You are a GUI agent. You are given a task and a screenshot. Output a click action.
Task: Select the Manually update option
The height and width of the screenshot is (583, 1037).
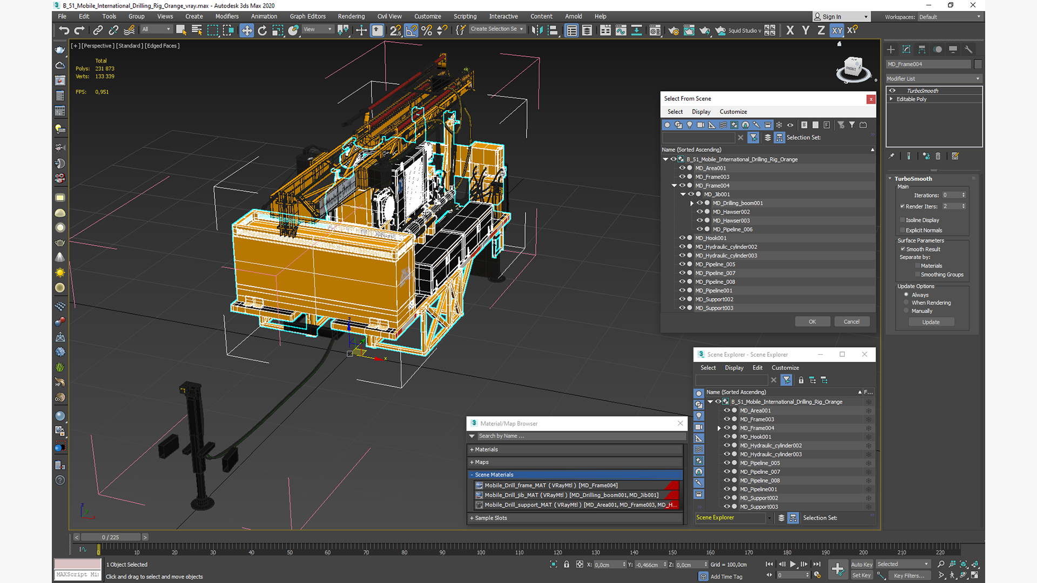pyautogui.click(x=906, y=310)
